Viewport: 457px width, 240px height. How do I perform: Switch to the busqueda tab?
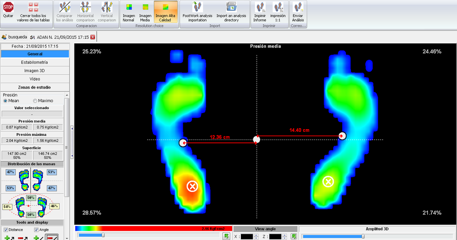pos(14,37)
